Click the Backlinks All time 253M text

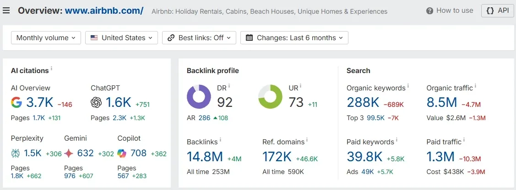(x=208, y=172)
